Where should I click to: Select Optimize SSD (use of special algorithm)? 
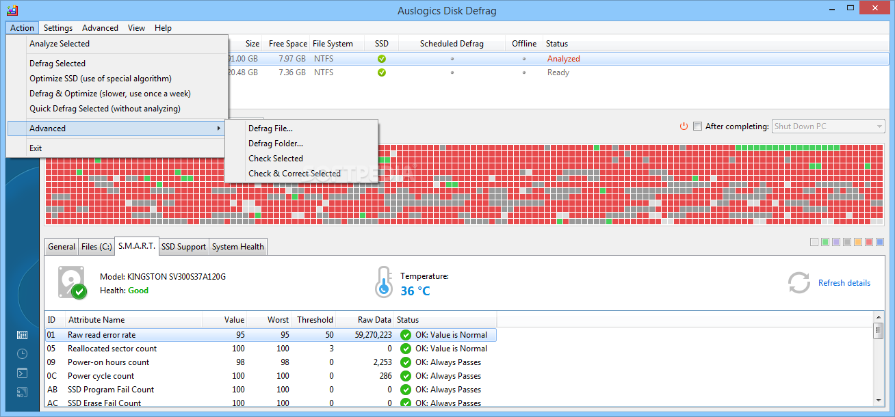coord(117,79)
